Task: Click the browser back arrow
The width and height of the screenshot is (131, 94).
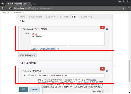Action: 3,8
